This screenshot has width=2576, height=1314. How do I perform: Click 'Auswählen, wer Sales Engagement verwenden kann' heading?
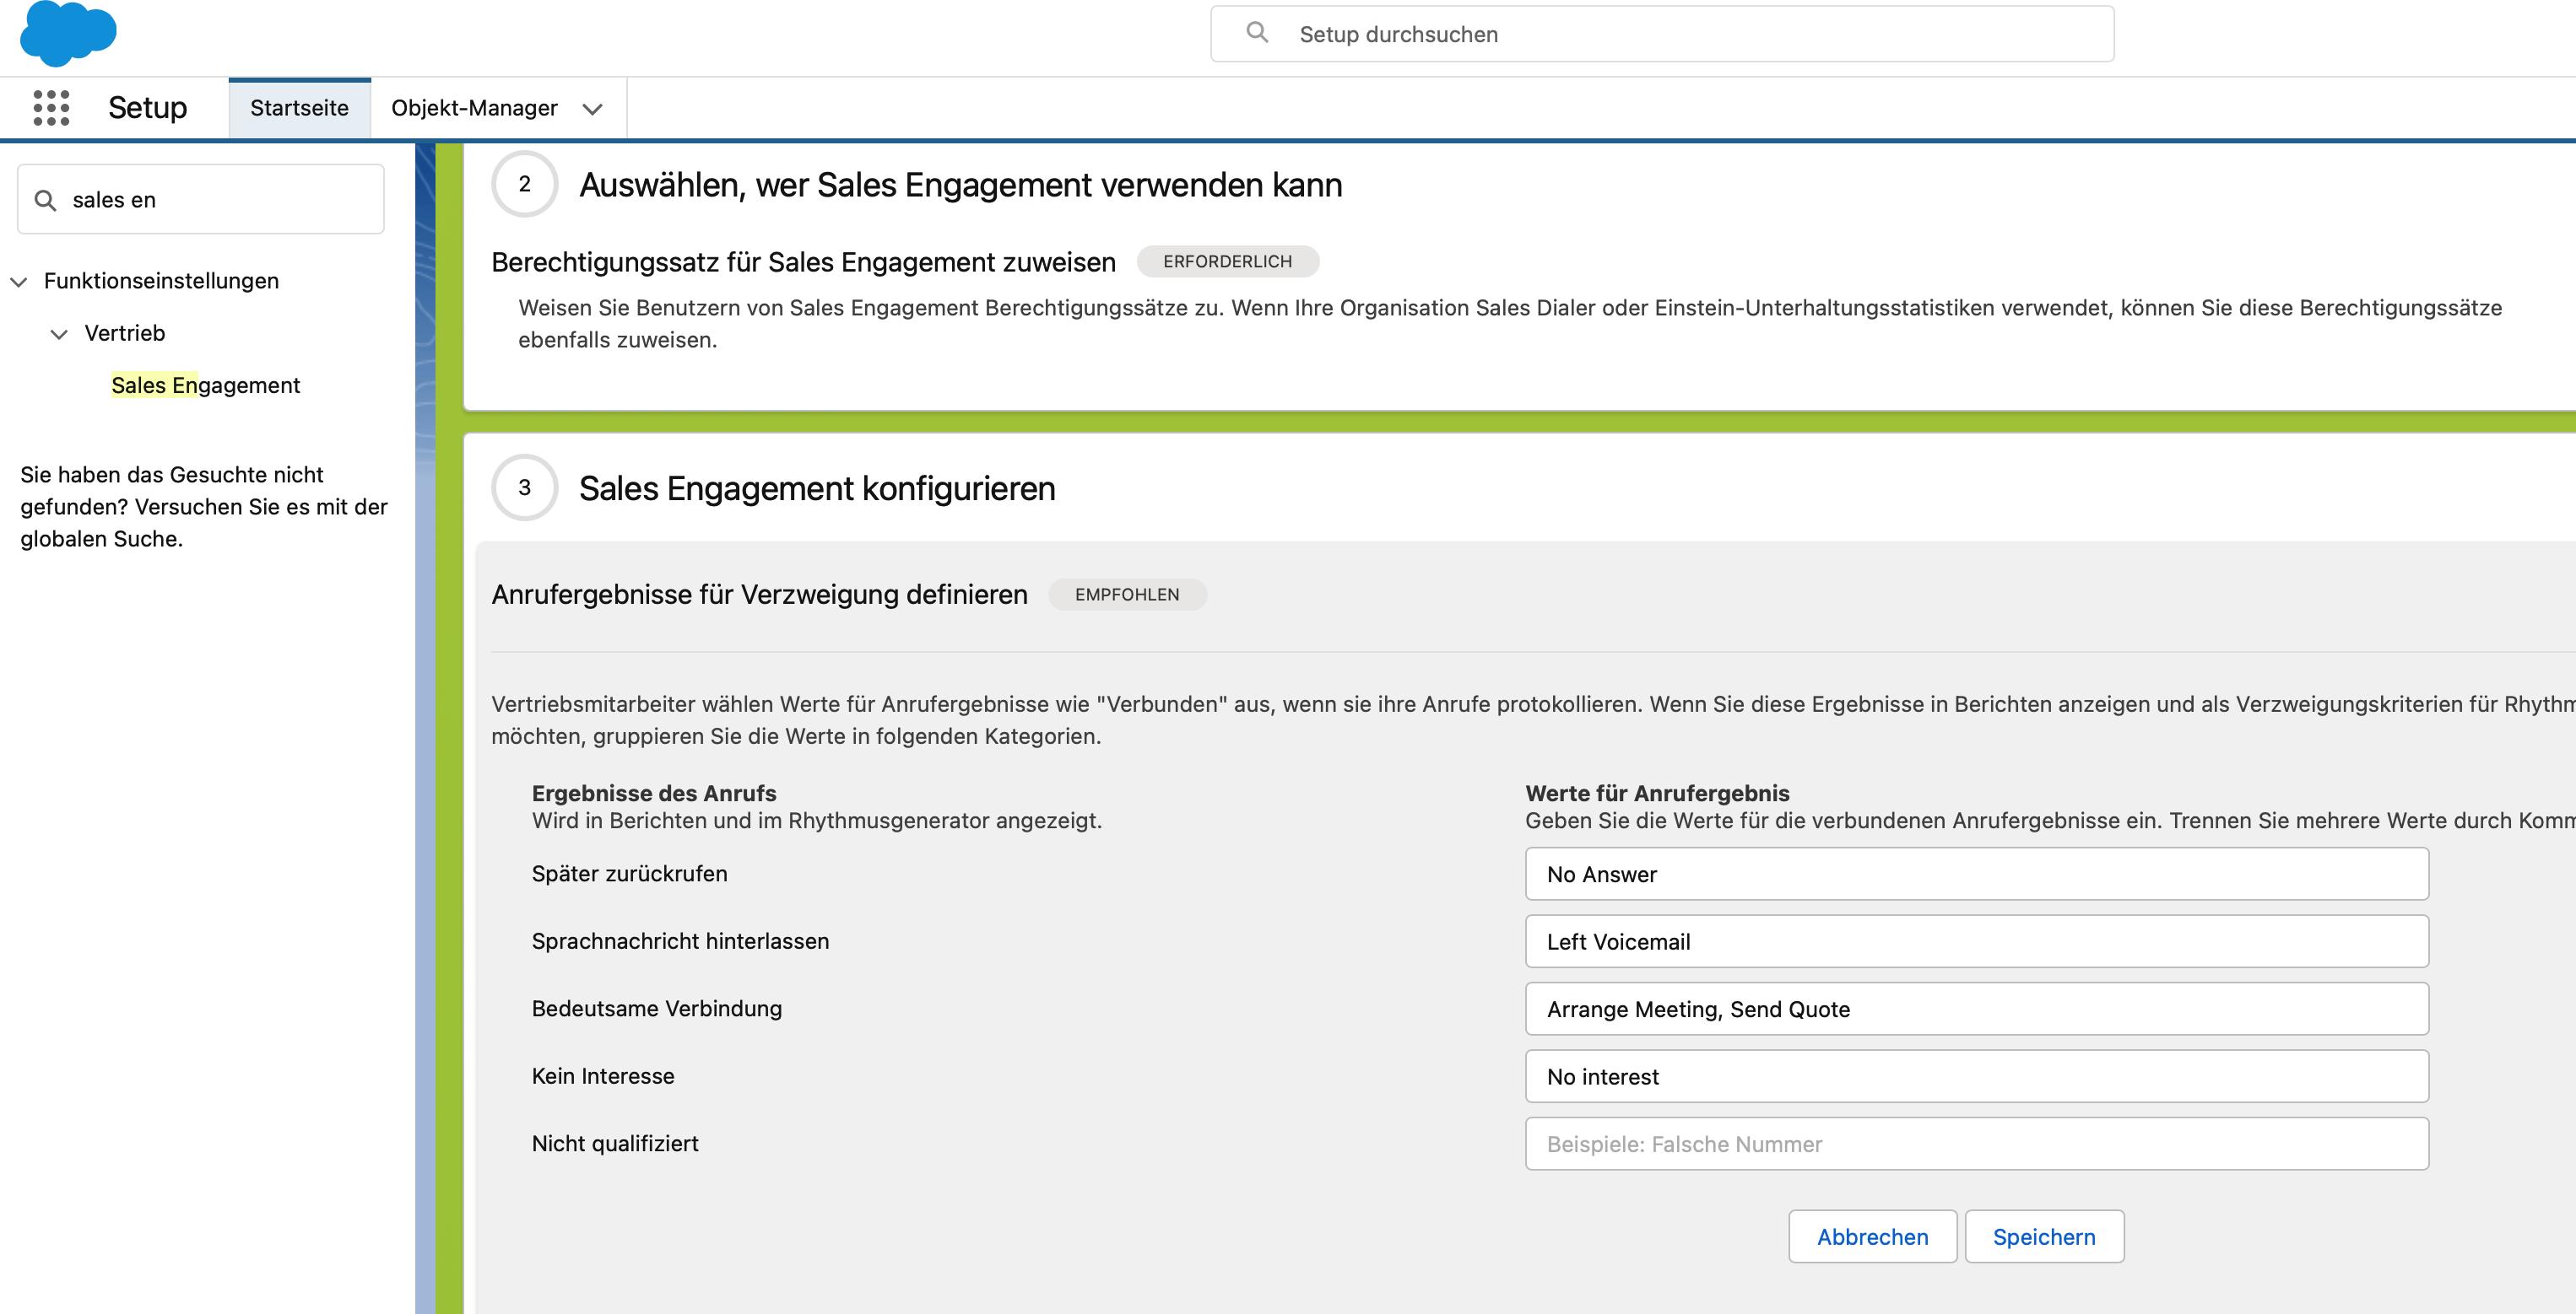pyautogui.click(x=960, y=185)
